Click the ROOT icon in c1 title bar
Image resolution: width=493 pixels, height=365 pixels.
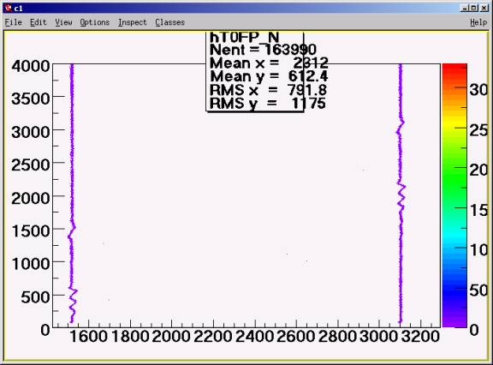pos(9,9)
